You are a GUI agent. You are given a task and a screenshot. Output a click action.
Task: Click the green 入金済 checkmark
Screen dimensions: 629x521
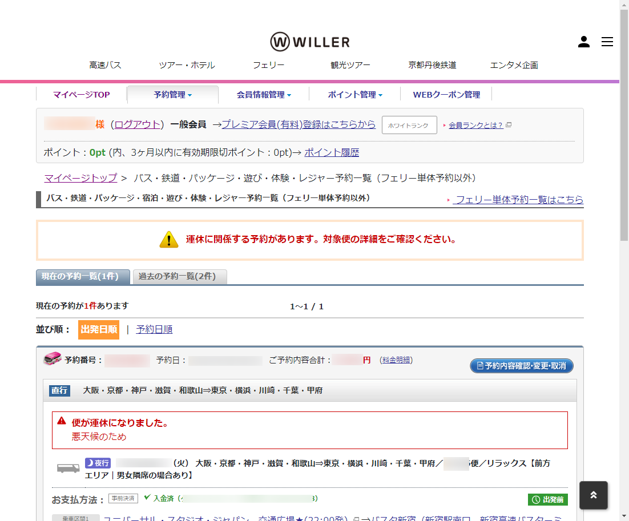[x=147, y=498]
